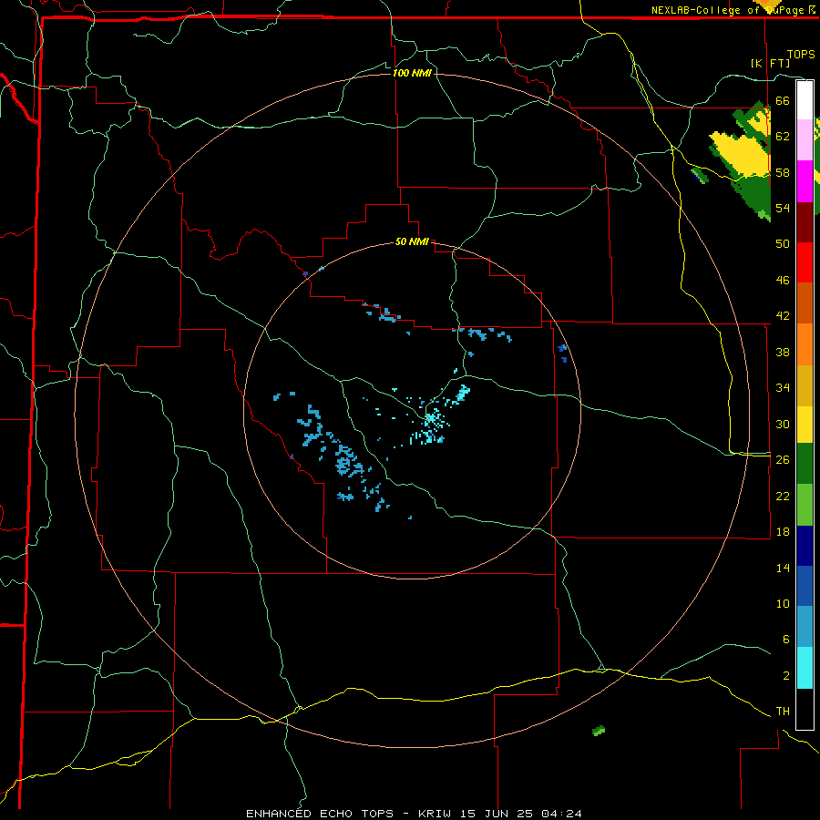
Task: Click the legend value 66
Action: click(783, 100)
